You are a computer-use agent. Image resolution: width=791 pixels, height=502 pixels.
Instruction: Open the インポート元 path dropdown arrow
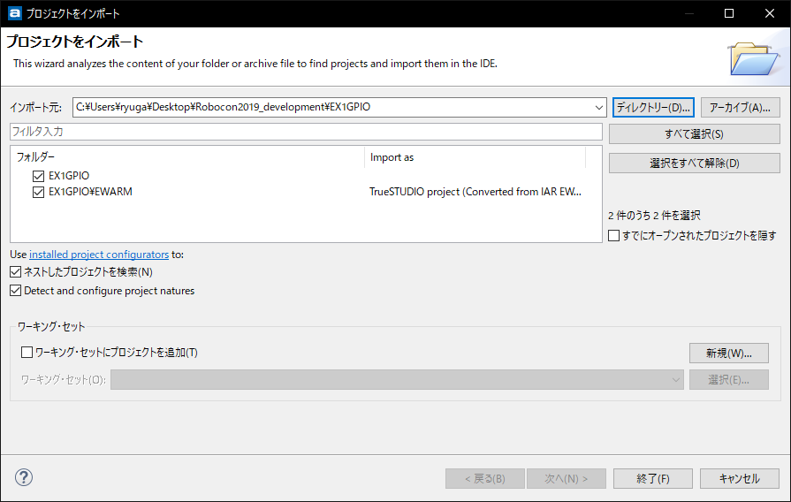click(x=599, y=108)
